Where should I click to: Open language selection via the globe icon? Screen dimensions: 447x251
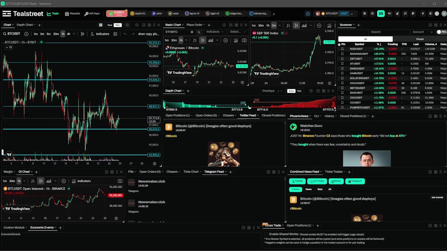click(437, 14)
